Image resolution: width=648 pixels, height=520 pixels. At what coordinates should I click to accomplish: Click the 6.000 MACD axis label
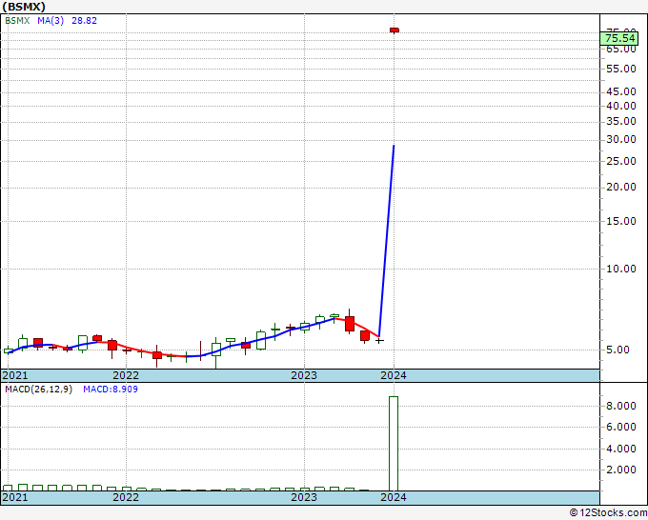[620, 427]
